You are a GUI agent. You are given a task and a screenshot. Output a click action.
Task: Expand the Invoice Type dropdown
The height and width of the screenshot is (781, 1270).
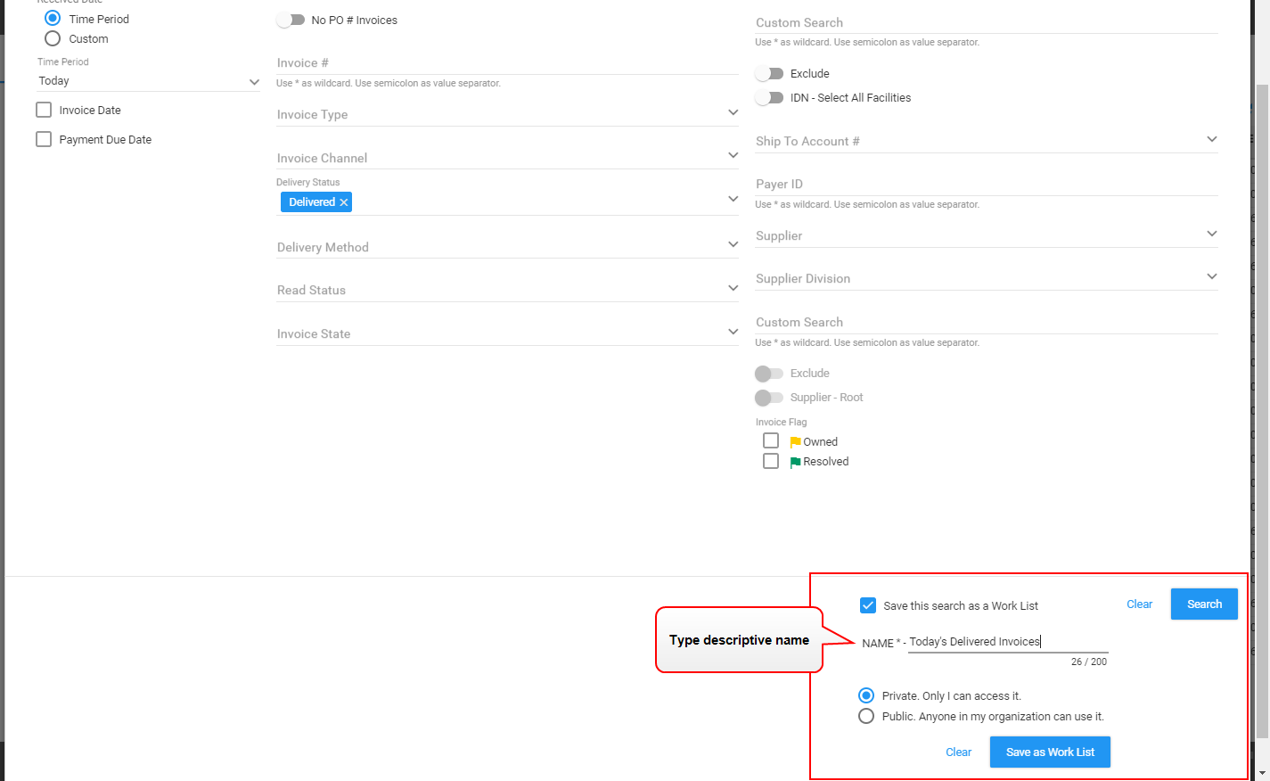coord(507,114)
